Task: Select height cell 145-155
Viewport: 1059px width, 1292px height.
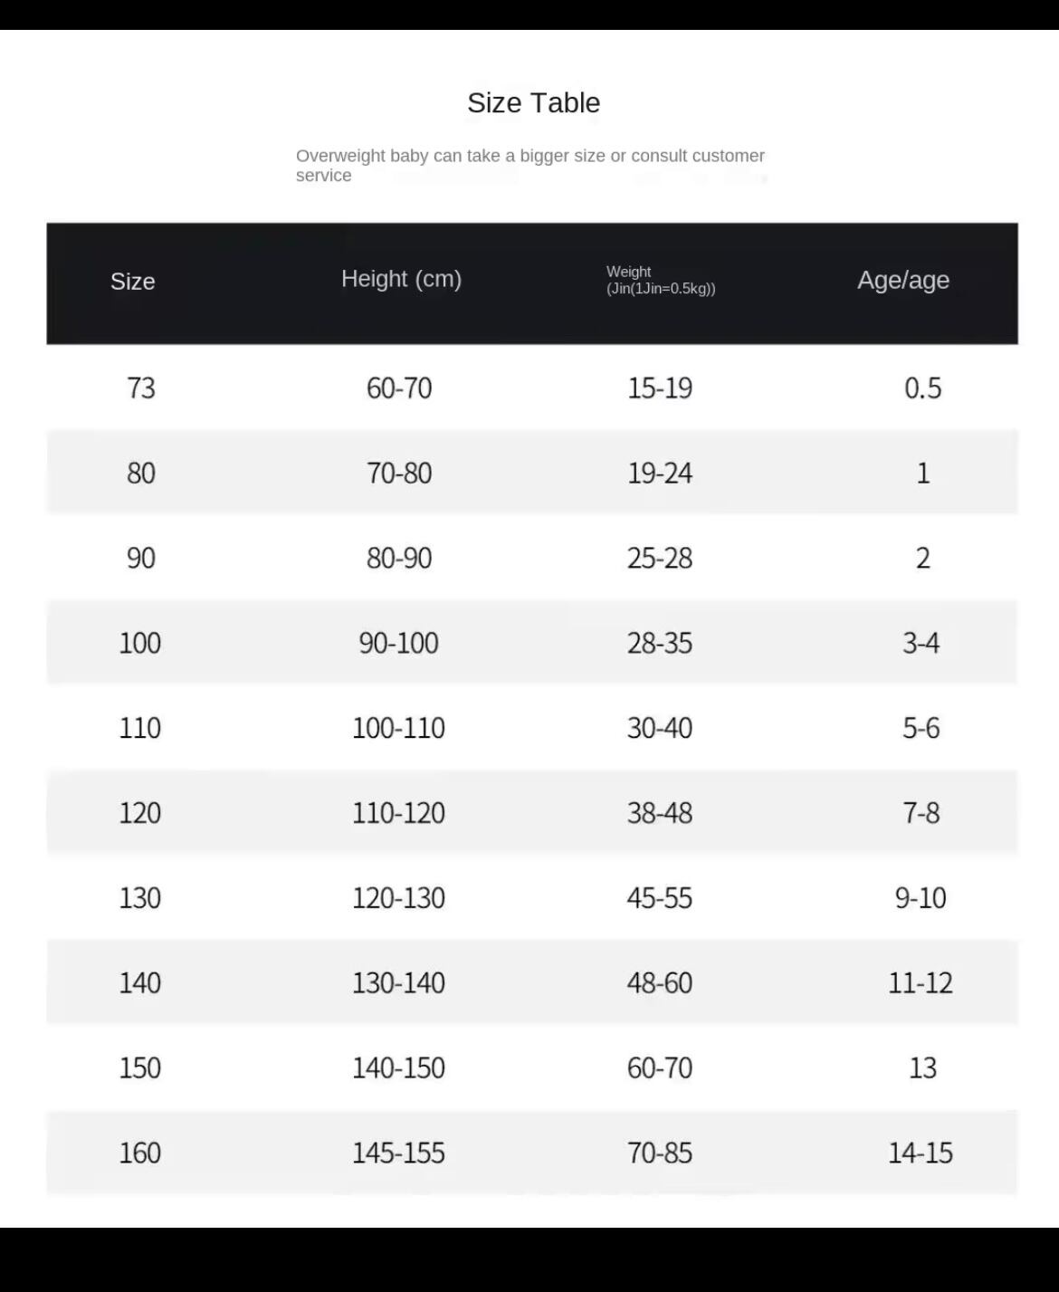Action: point(398,1153)
